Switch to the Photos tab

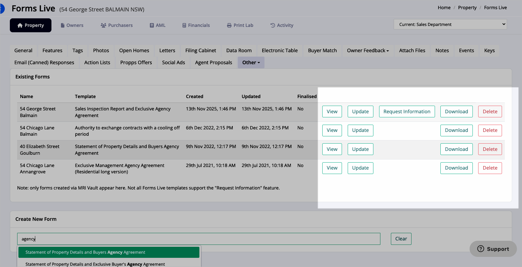(x=101, y=51)
